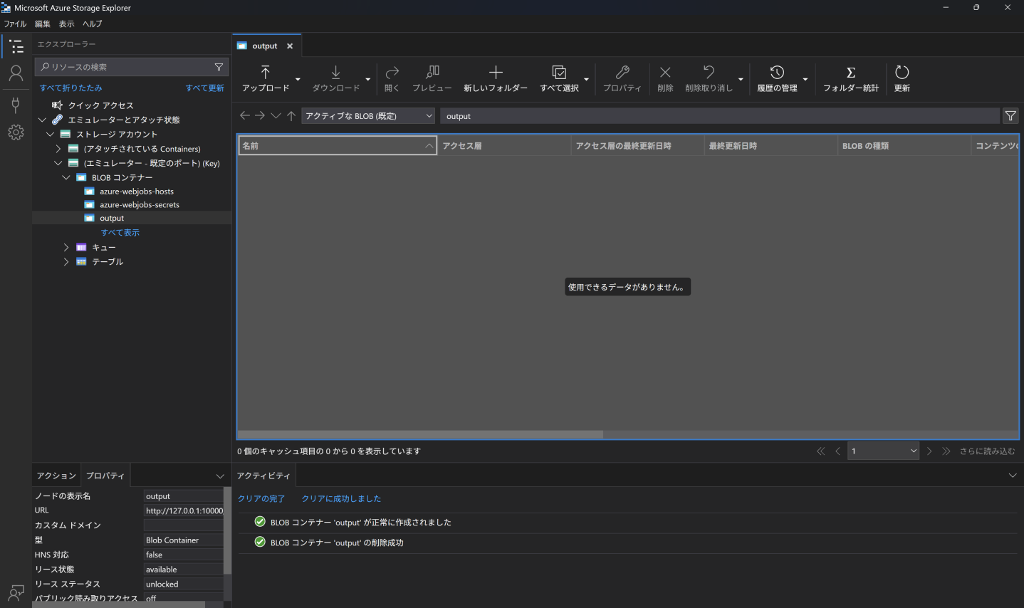The width and height of the screenshot is (1024, 608).
Task: Expand the キュー tree node
Action: 66,247
